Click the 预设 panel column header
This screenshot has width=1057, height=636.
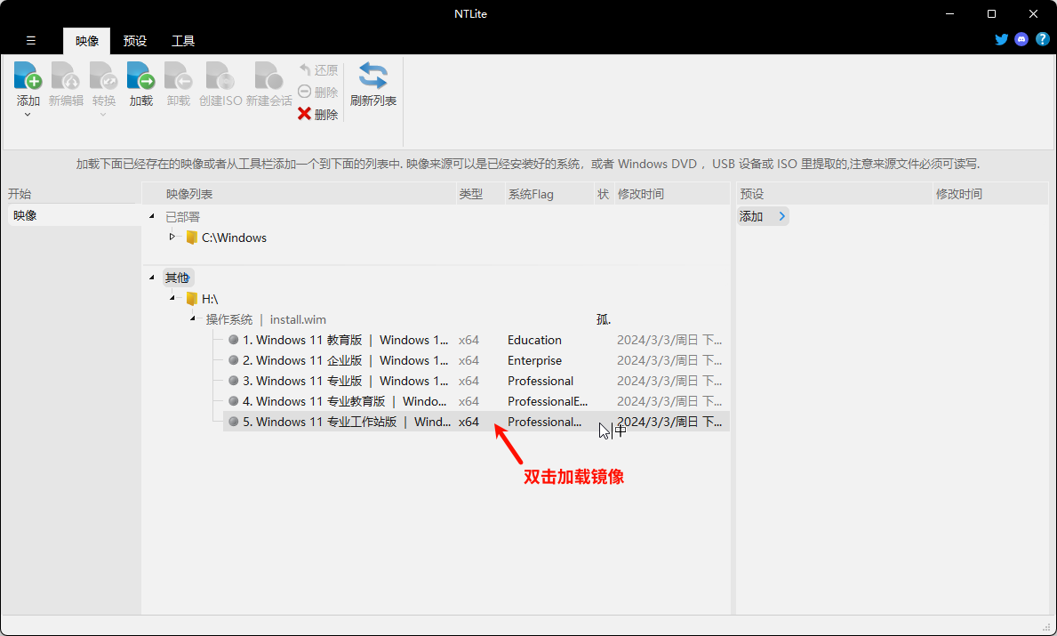click(834, 194)
